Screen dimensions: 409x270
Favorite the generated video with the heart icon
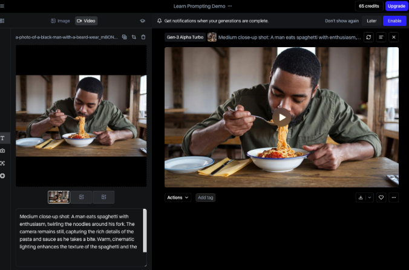(x=381, y=197)
